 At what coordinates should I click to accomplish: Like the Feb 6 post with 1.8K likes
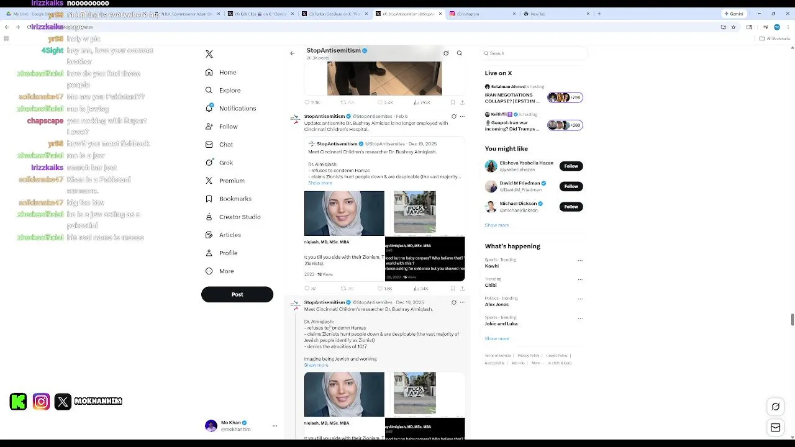[385, 289]
